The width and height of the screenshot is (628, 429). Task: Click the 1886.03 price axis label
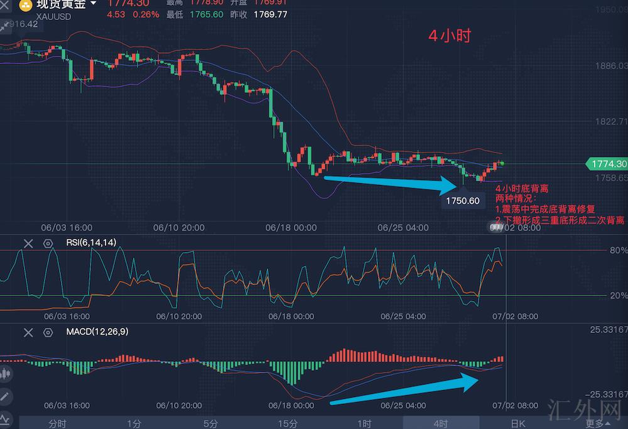tap(612, 66)
